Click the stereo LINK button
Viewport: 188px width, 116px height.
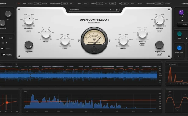[112, 4]
